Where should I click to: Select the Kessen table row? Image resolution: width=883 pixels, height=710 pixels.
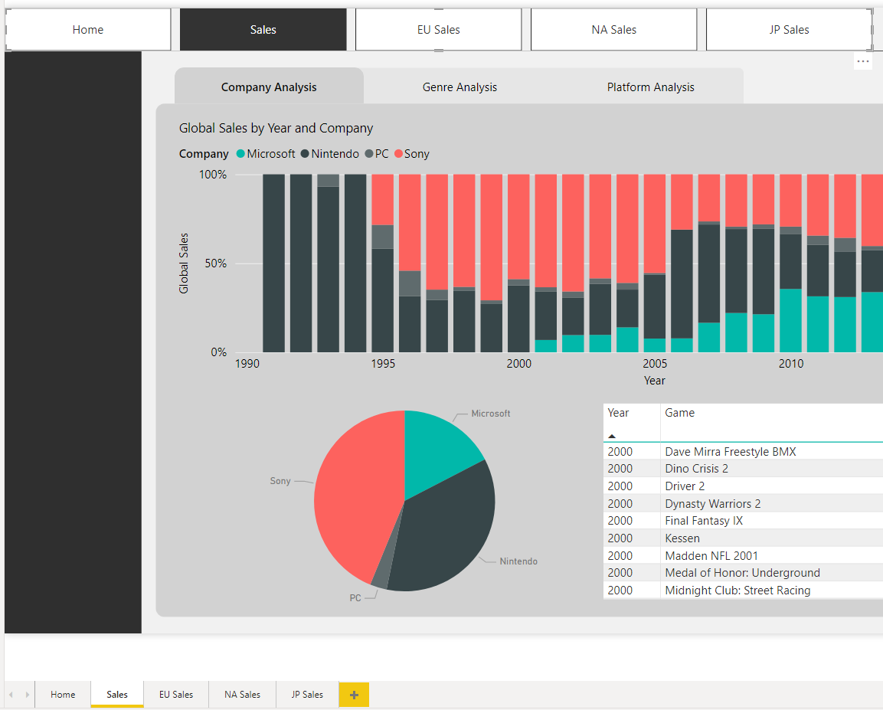[743, 538]
